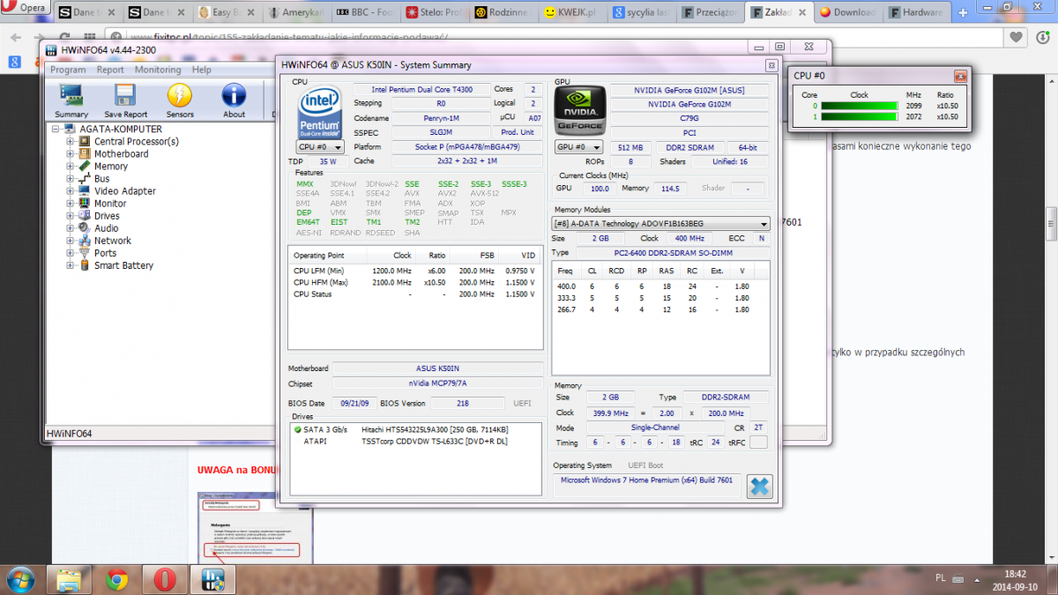The image size is (1058, 595).
Task: Expand the Drives tree node
Action: 71,215
